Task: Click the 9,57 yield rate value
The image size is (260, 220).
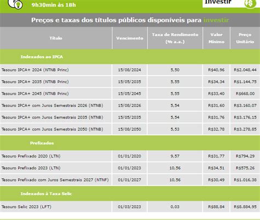Action: [175, 156]
